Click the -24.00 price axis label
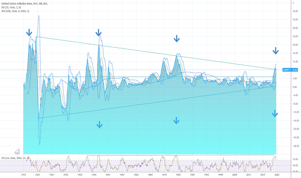Image resolution: width=301 pixels, height=178 pixels. click(296, 138)
